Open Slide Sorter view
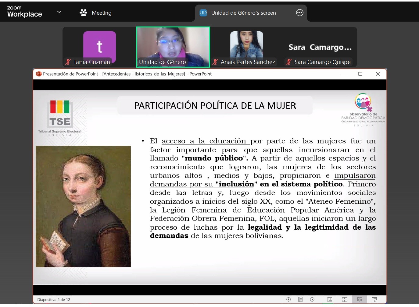 (x=345, y=299)
